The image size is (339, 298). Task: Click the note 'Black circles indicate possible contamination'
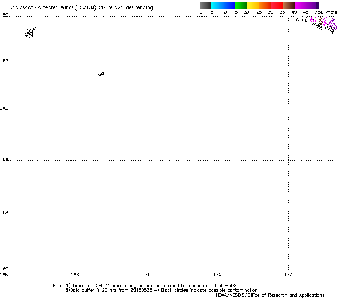(x=209, y=290)
